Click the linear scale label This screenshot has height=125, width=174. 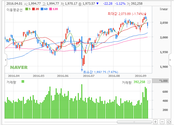click(x=164, y=9)
